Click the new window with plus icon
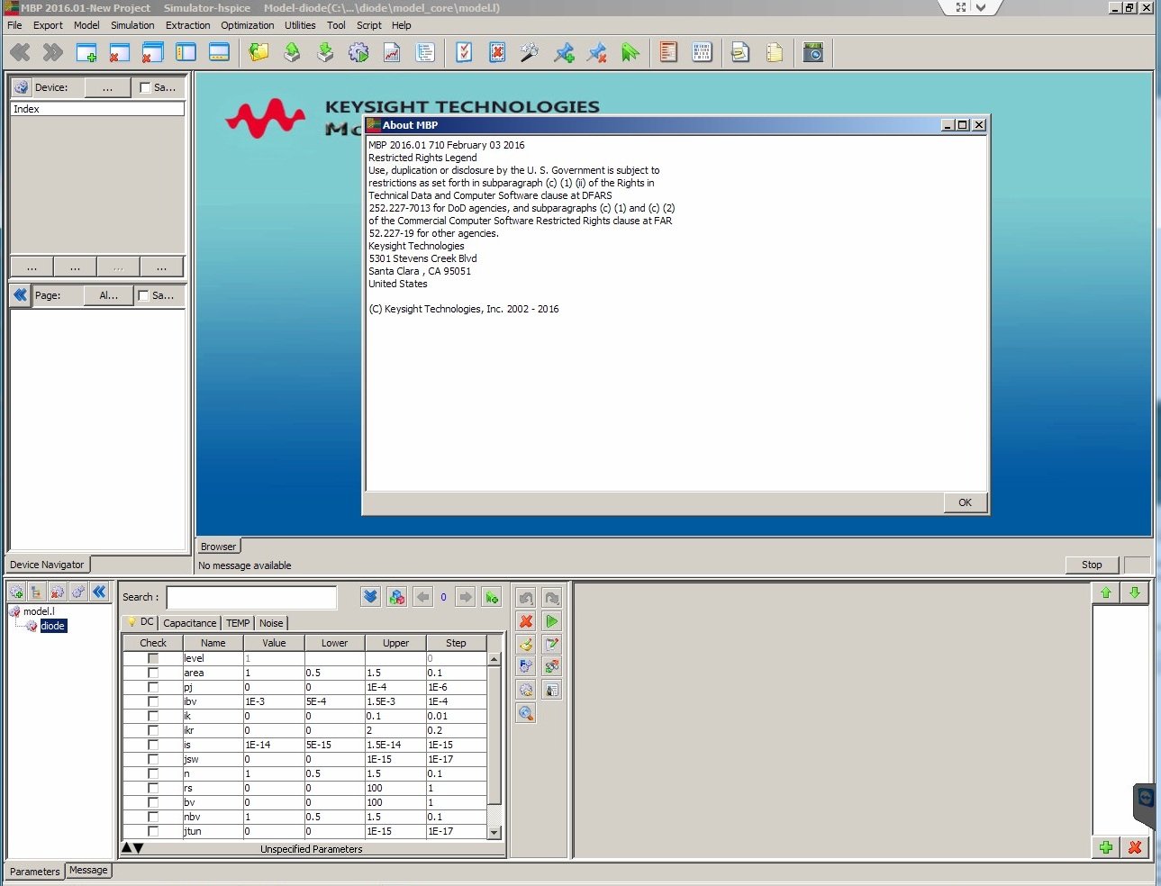Image resolution: width=1161 pixels, height=886 pixels. (86, 52)
